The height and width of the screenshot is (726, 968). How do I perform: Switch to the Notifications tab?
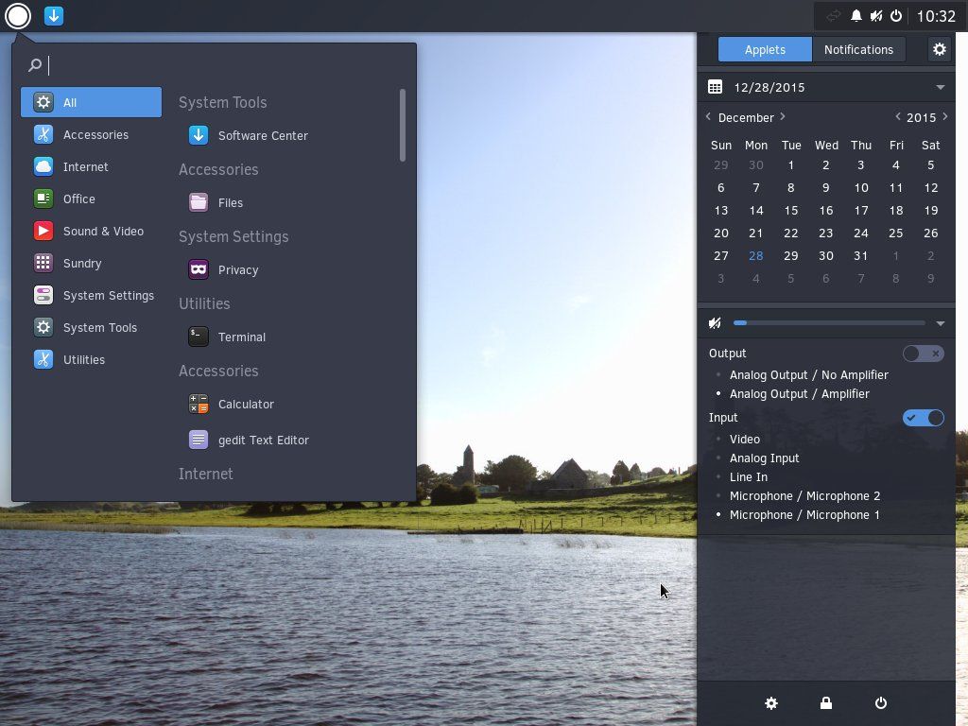(x=857, y=49)
